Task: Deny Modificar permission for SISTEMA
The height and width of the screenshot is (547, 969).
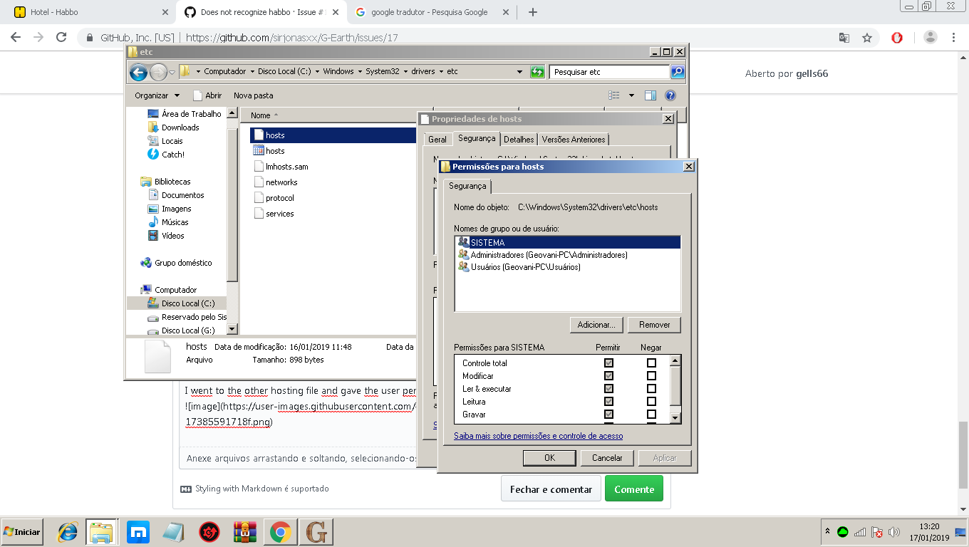Action: click(652, 375)
